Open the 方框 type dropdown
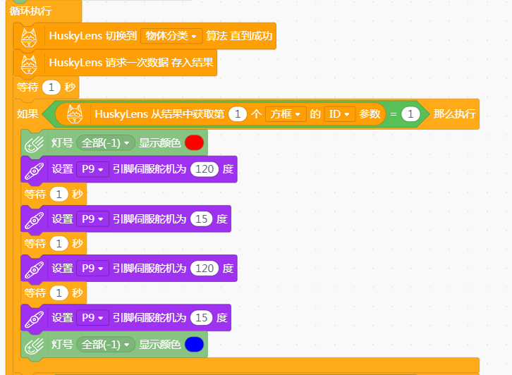The image size is (512, 375). coord(286,114)
